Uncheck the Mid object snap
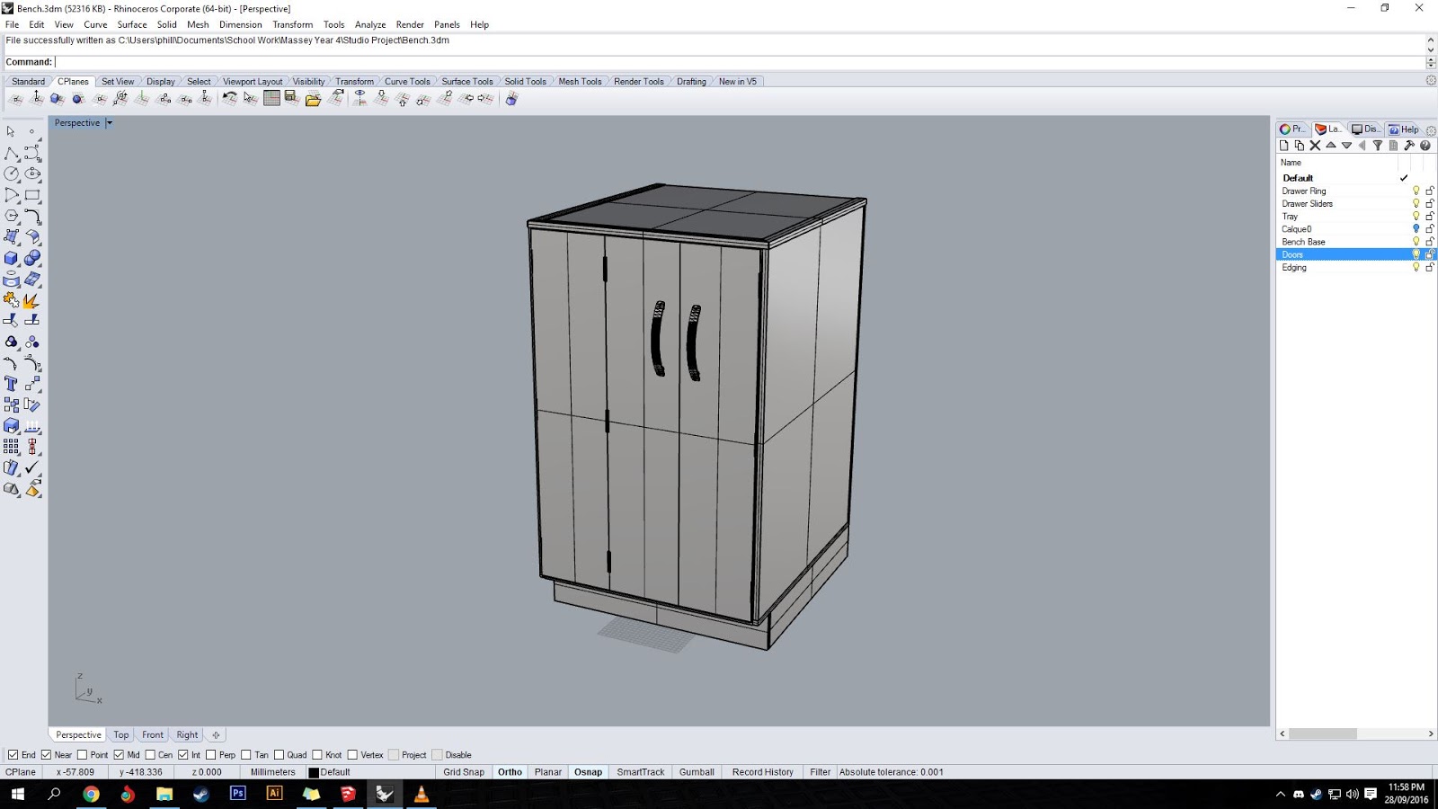Image resolution: width=1438 pixels, height=809 pixels. pos(119,755)
